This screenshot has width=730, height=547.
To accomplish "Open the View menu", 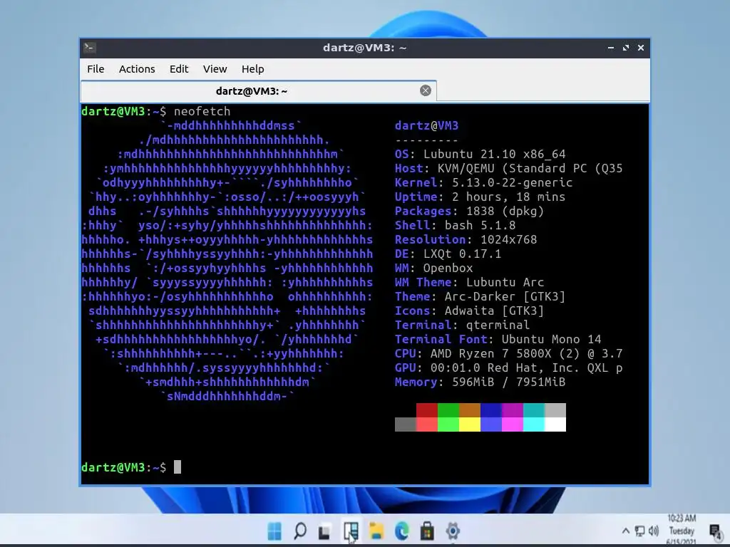I will (215, 69).
